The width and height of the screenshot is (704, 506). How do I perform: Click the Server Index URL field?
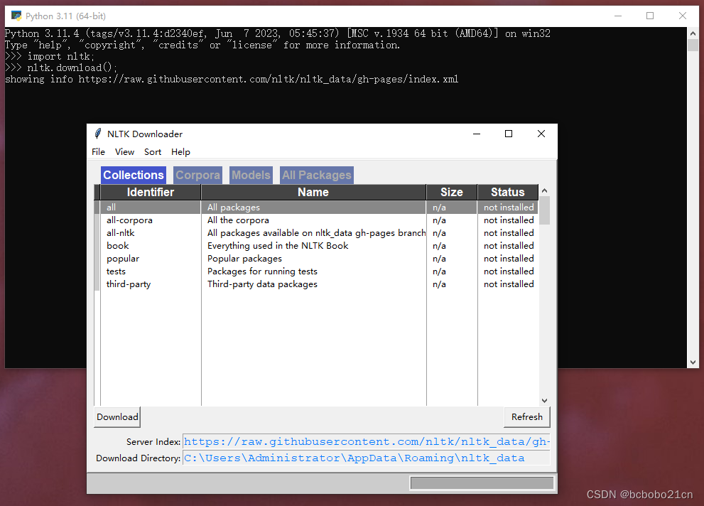(367, 442)
